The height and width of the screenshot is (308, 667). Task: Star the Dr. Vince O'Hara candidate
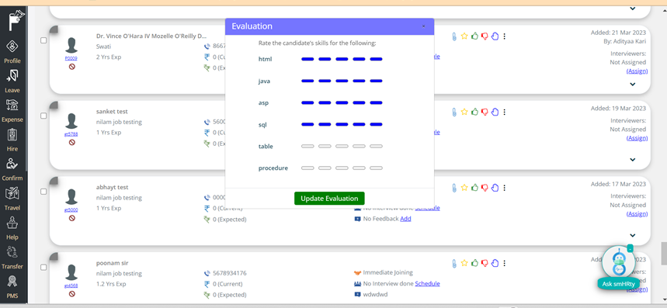(464, 36)
